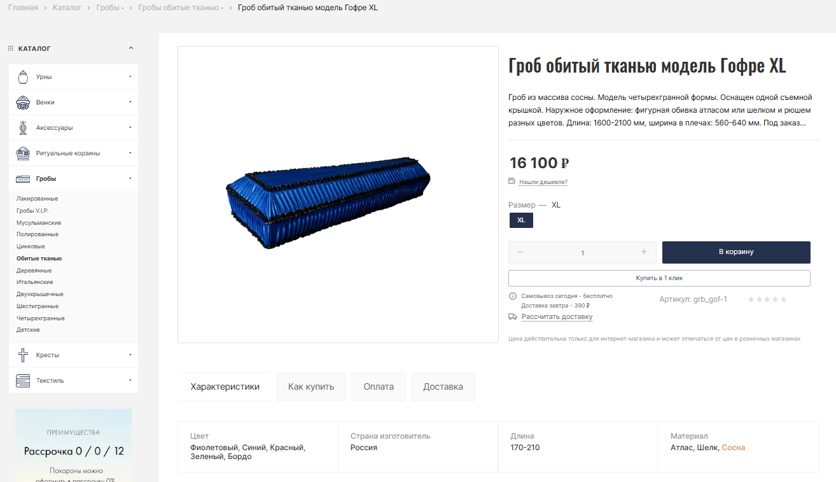
Task: Select the XL size option
Action: (521, 220)
